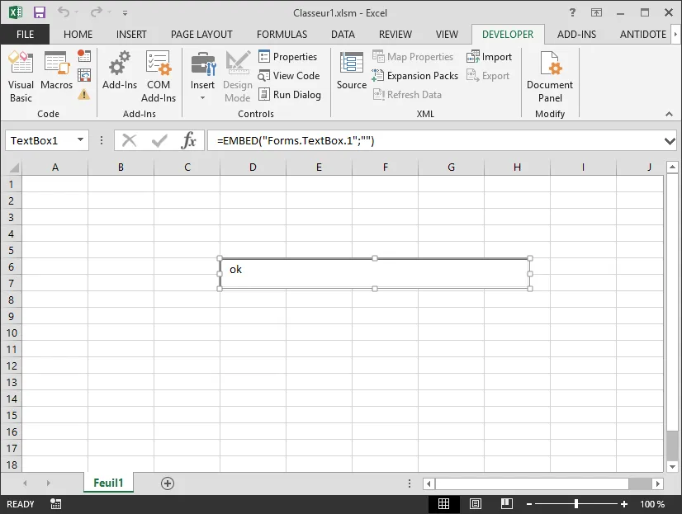Viewport: 682px width, 514px height.
Task: Click the zoom in plus button
Action: point(624,504)
